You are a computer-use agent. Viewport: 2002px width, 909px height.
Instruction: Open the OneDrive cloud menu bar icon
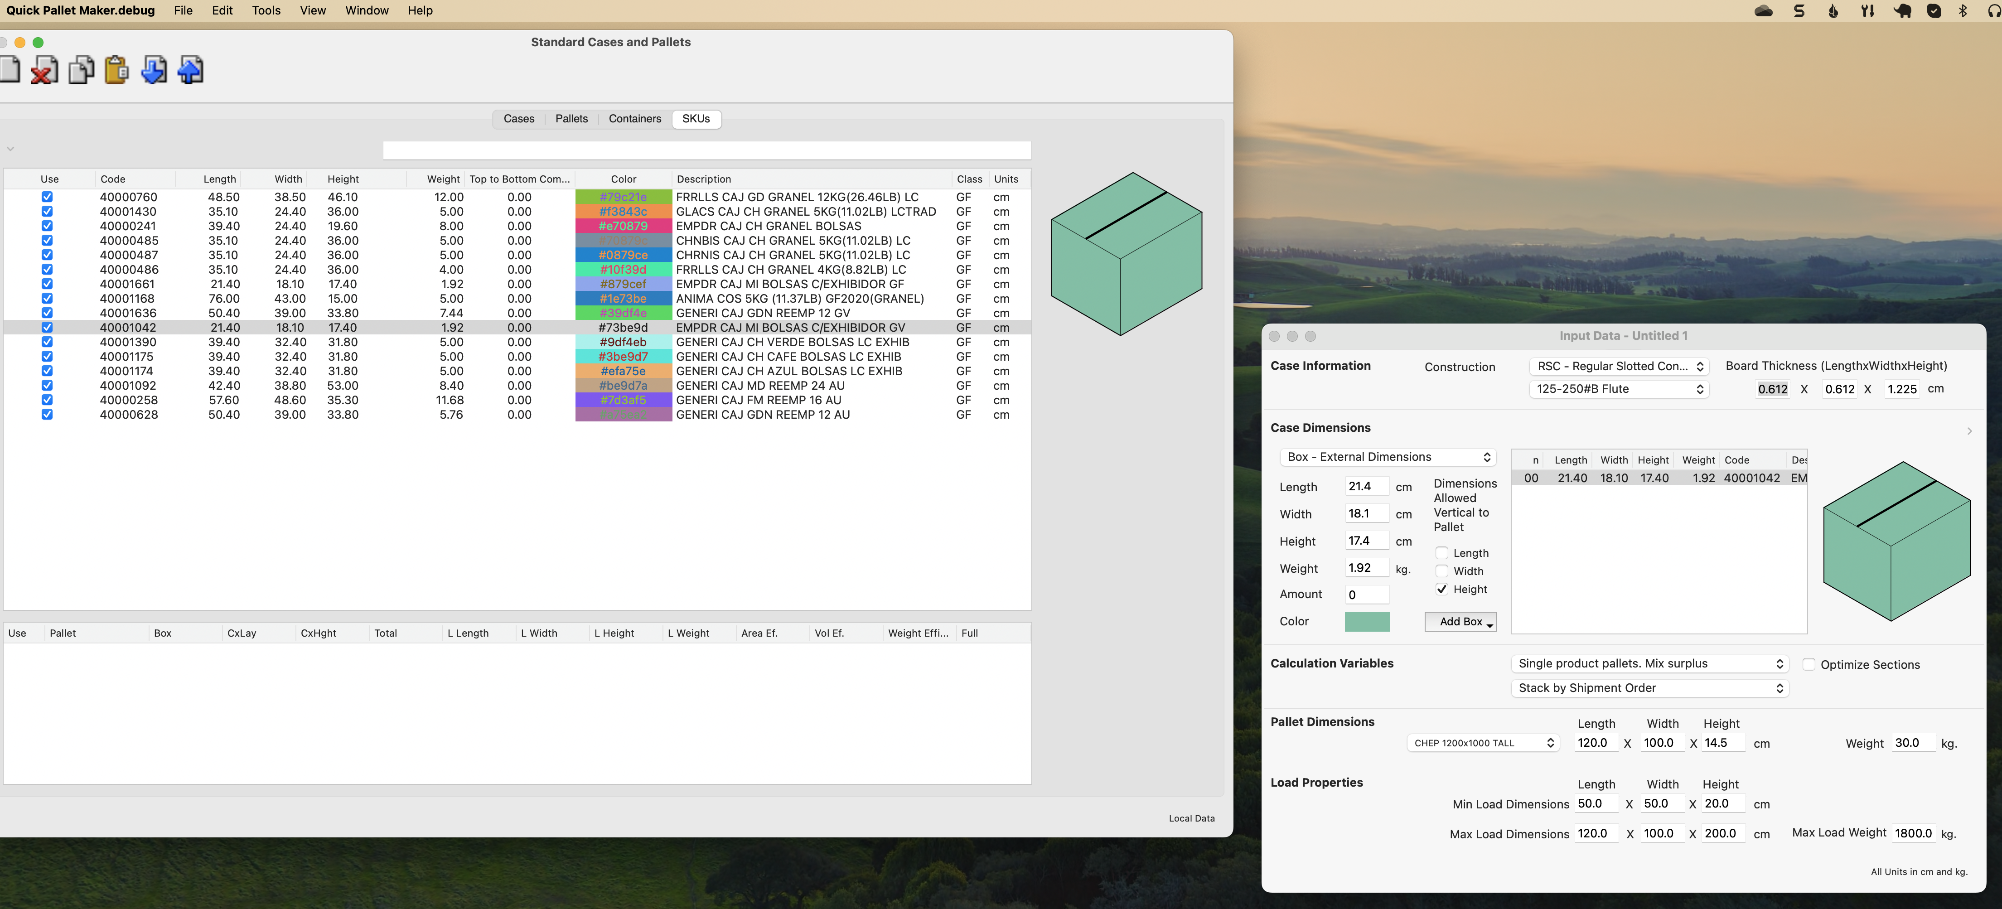[1763, 11]
